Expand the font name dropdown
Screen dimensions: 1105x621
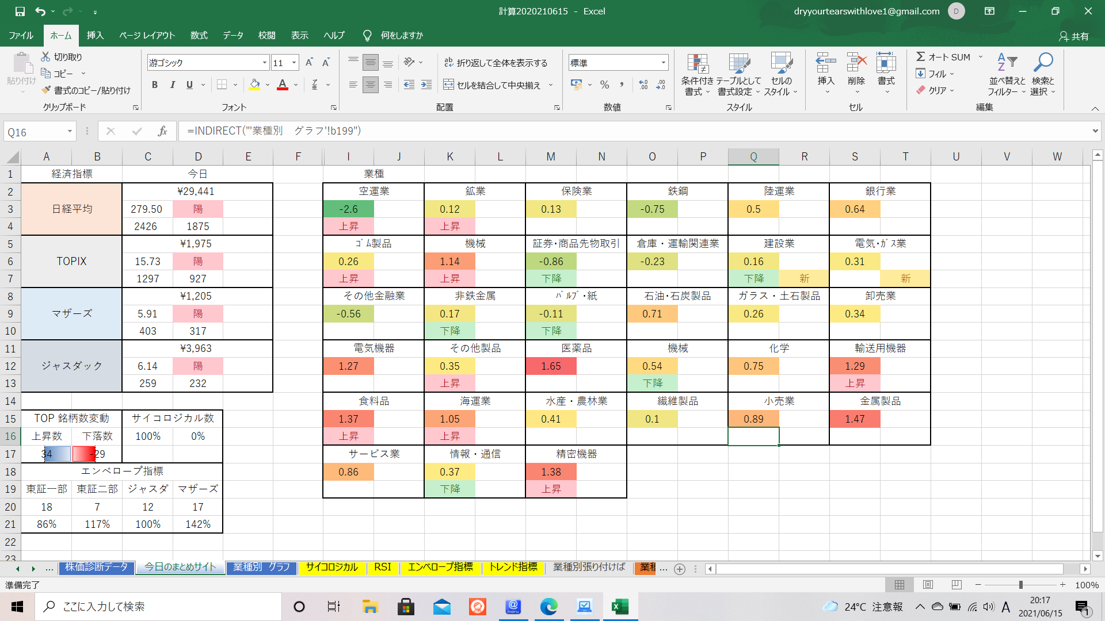(x=265, y=63)
